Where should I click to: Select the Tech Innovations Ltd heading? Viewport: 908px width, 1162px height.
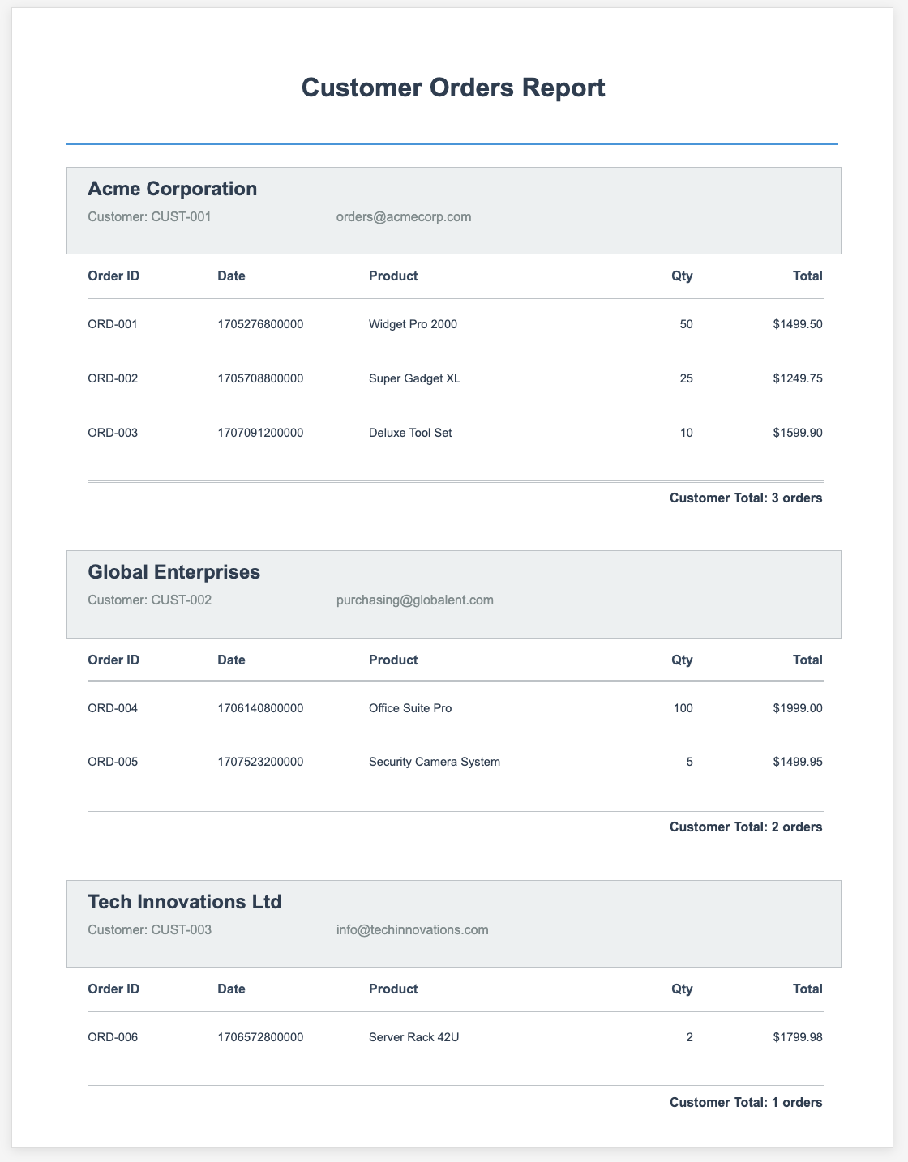184,901
